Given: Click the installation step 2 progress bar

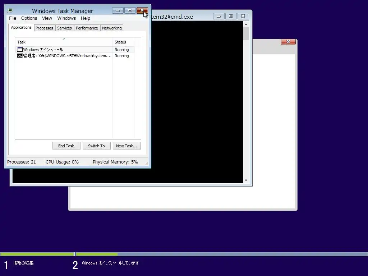Looking at the screenshot, I should (x=221, y=254).
